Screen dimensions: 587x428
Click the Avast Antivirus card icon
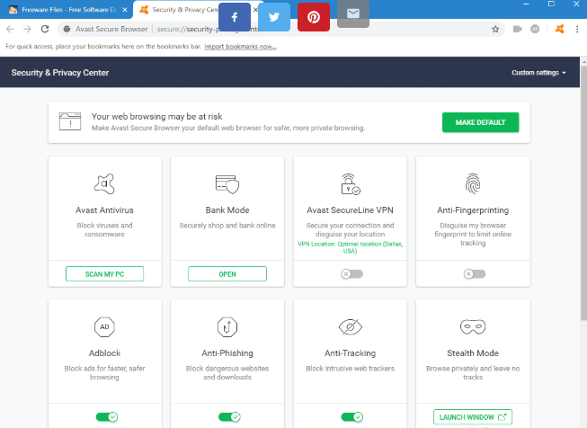[104, 183]
